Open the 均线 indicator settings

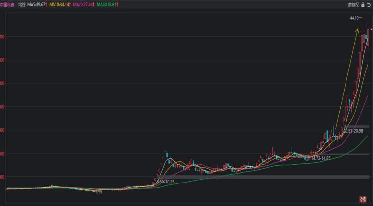pos(22,4)
